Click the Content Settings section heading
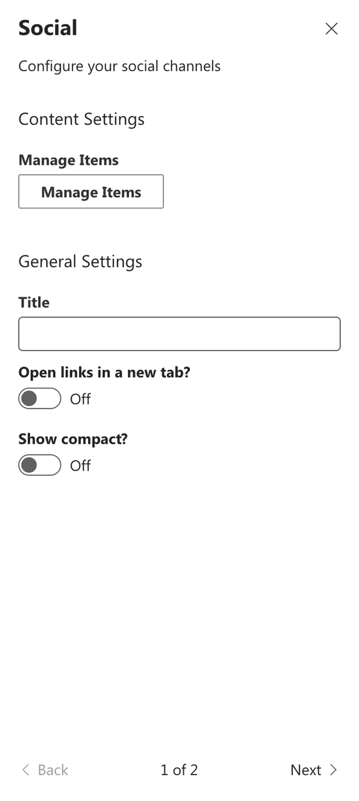359x801 pixels. pyautogui.click(x=81, y=119)
